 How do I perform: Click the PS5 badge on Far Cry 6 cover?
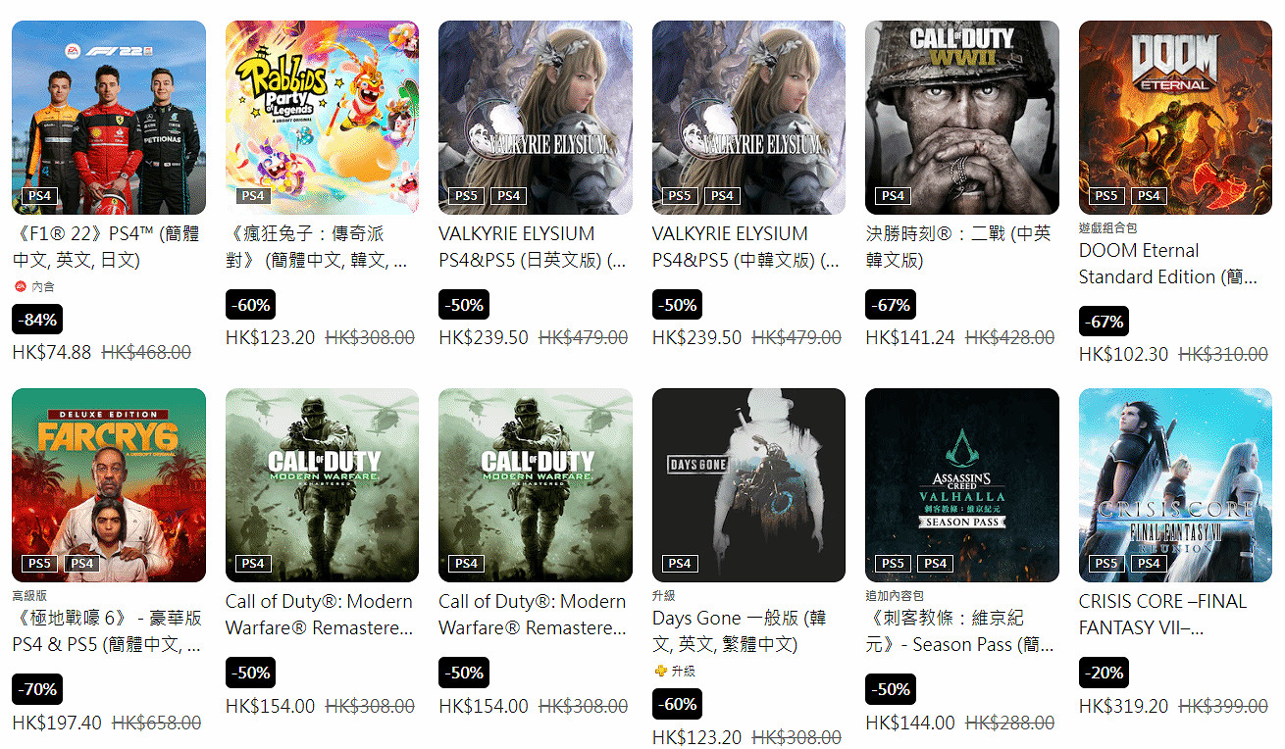coord(39,563)
